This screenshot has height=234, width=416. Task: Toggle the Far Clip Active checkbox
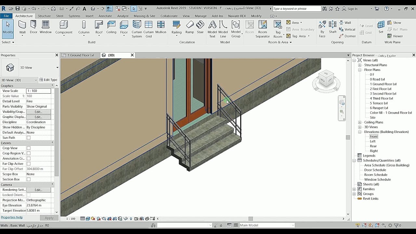(x=29, y=164)
